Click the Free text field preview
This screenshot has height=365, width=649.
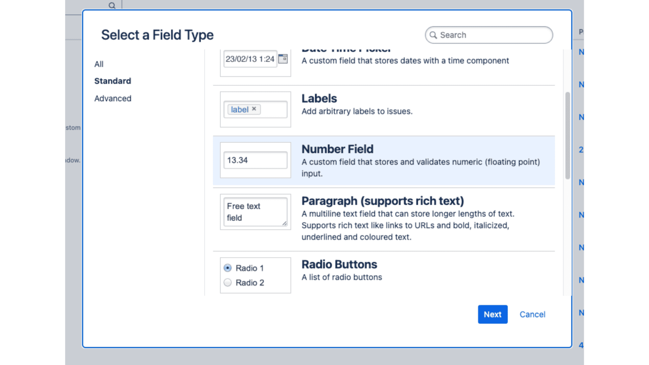(x=255, y=212)
